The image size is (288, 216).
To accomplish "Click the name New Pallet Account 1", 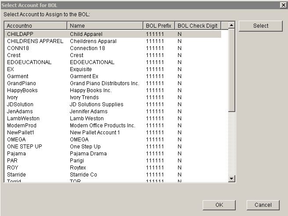I will coord(95,133).
